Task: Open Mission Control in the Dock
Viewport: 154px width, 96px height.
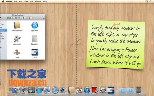Action: tap(31, 90)
